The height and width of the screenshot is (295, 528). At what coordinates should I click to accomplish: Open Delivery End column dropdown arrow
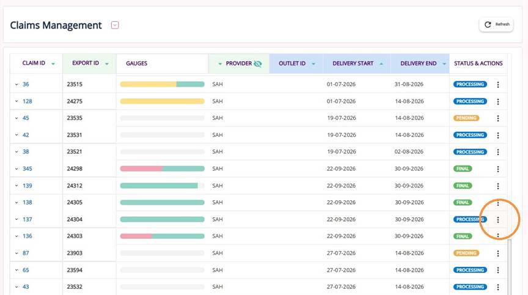444,64
